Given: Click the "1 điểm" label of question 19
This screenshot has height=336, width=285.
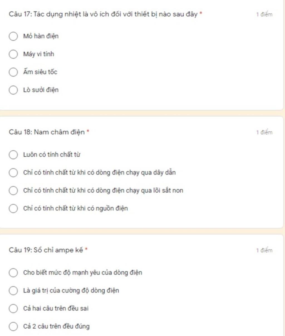Looking at the screenshot, I should pos(264,250).
